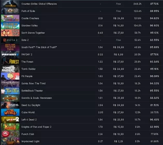
Task: Select the Dead by Daylight title
Action: (31, 105)
